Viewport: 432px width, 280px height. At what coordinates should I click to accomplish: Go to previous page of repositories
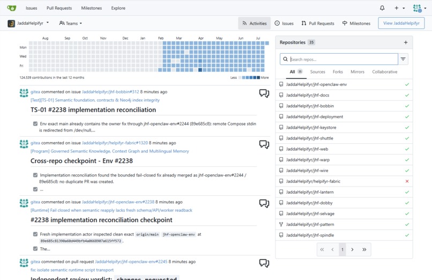click(x=332, y=249)
